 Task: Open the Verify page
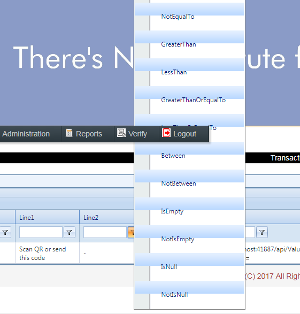click(136, 134)
